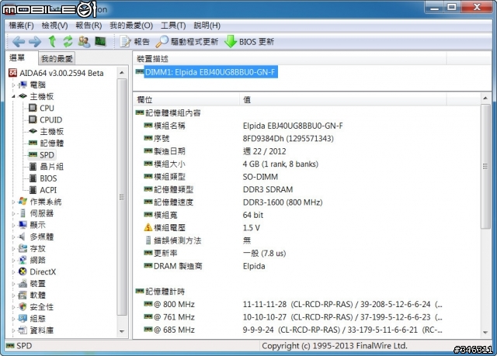Open the 說明(H) menu
Screen dimensions: 497x356
click(x=207, y=26)
